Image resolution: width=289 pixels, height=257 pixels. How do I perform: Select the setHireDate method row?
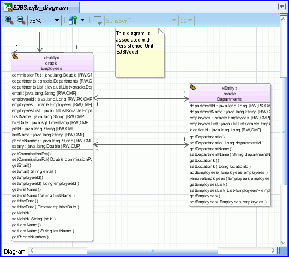click(x=45, y=207)
